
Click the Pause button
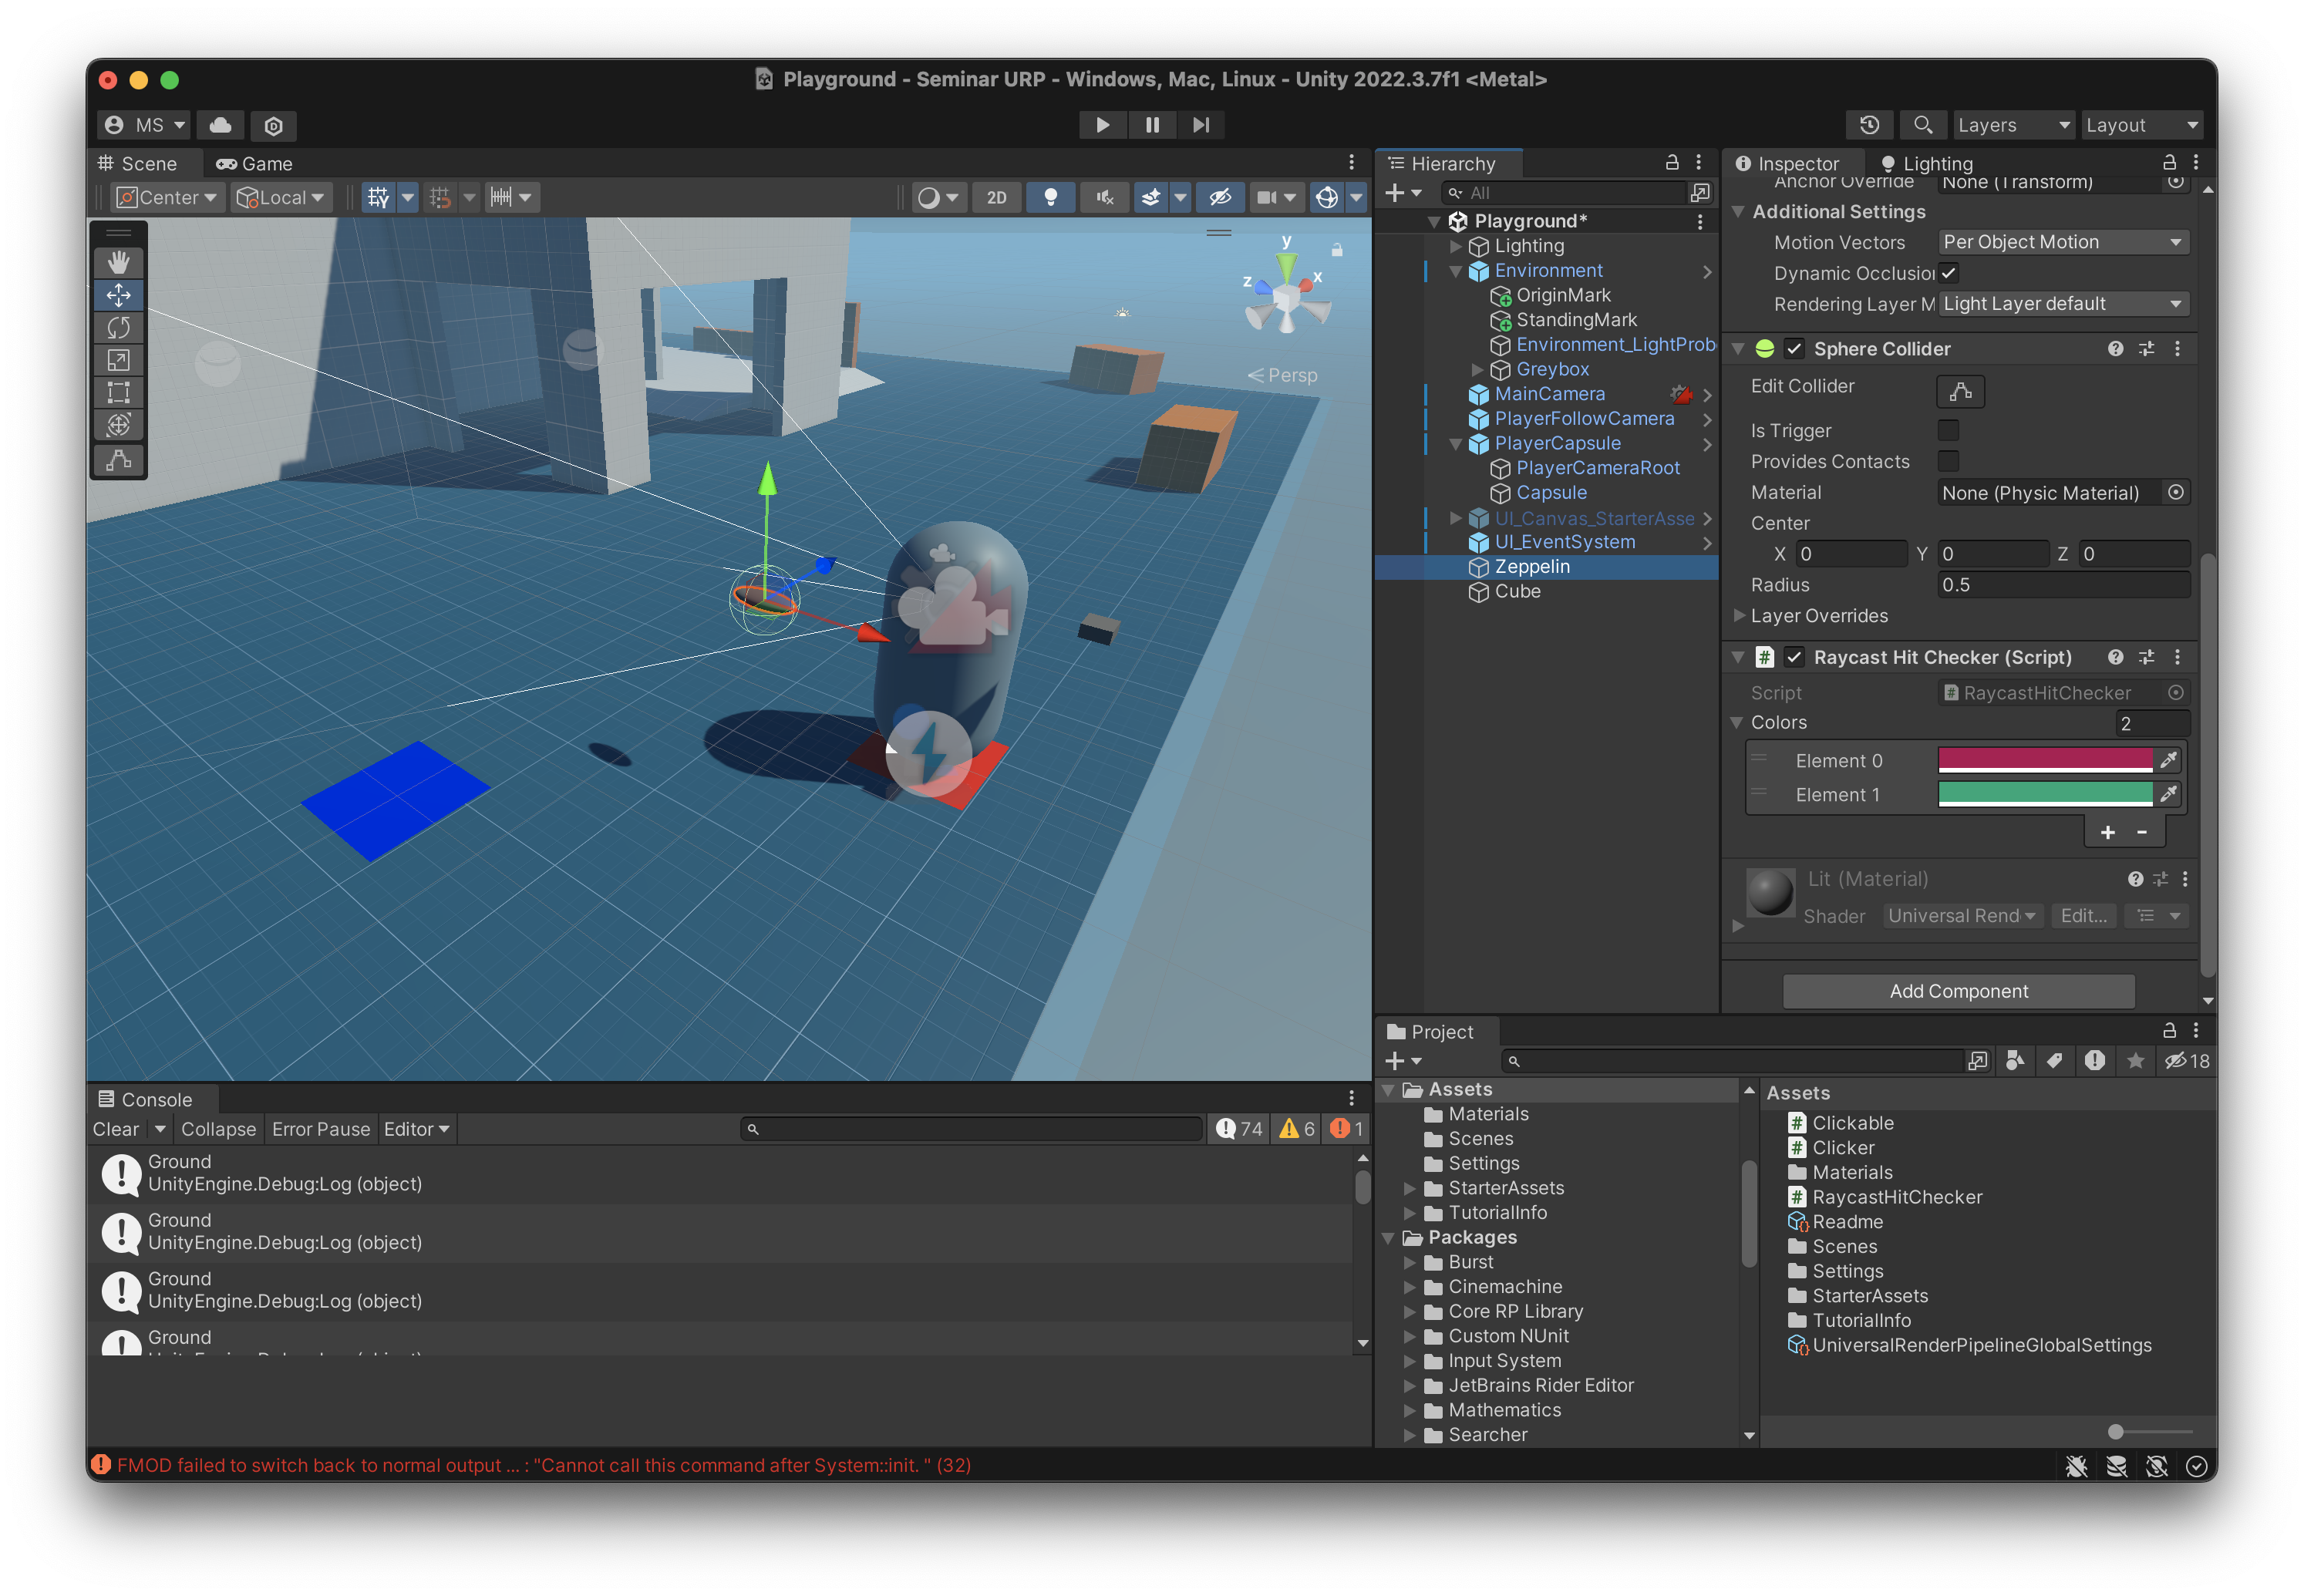click(x=1152, y=125)
